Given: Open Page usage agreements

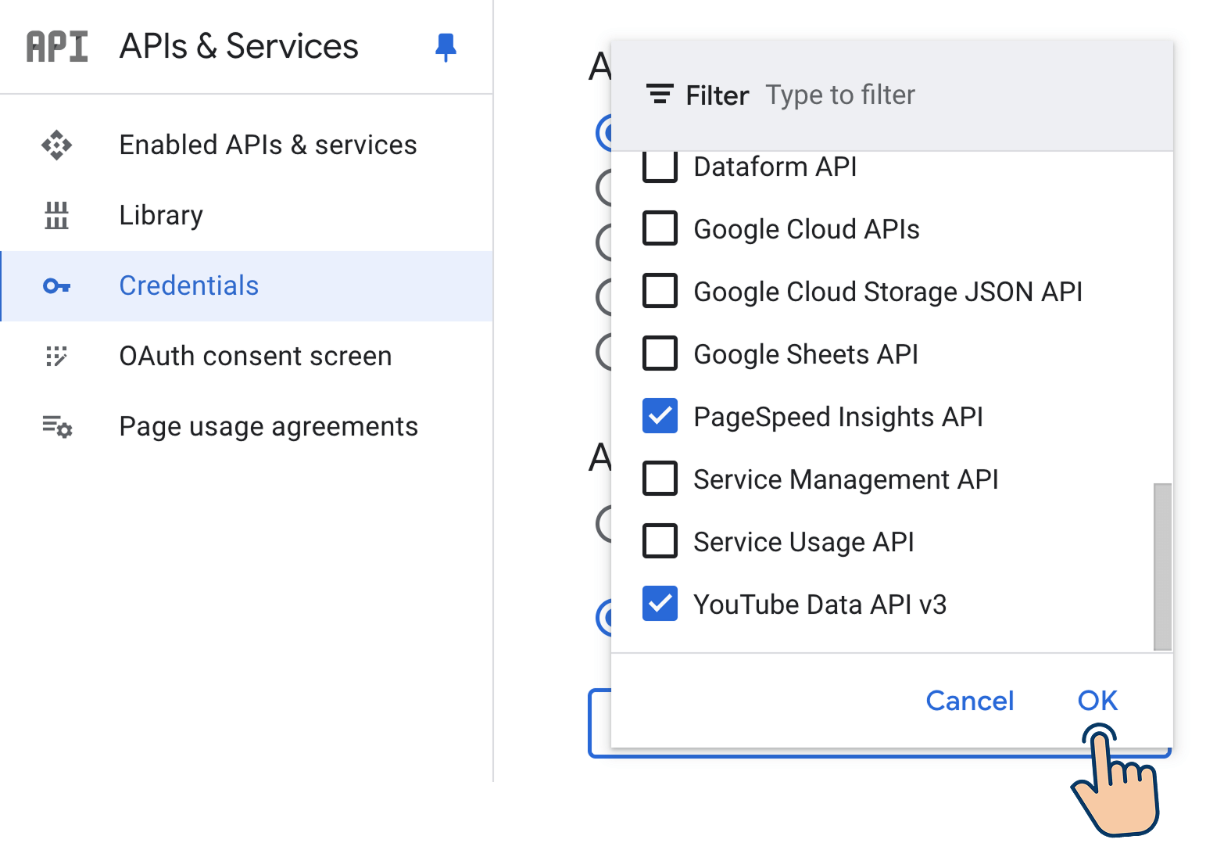Looking at the screenshot, I should click(246, 427).
